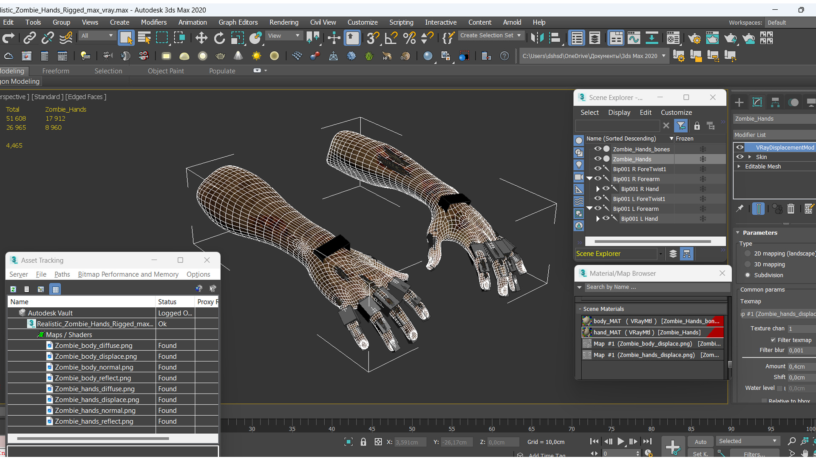Toggle visibility of Bip001 L Hand
816x459 pixels.
pyautogui.click(x=606, y=218)
